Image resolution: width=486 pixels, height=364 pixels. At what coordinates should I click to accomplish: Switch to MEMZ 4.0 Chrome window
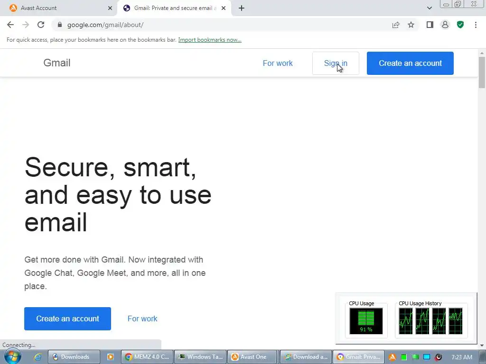tap(147, 357)
